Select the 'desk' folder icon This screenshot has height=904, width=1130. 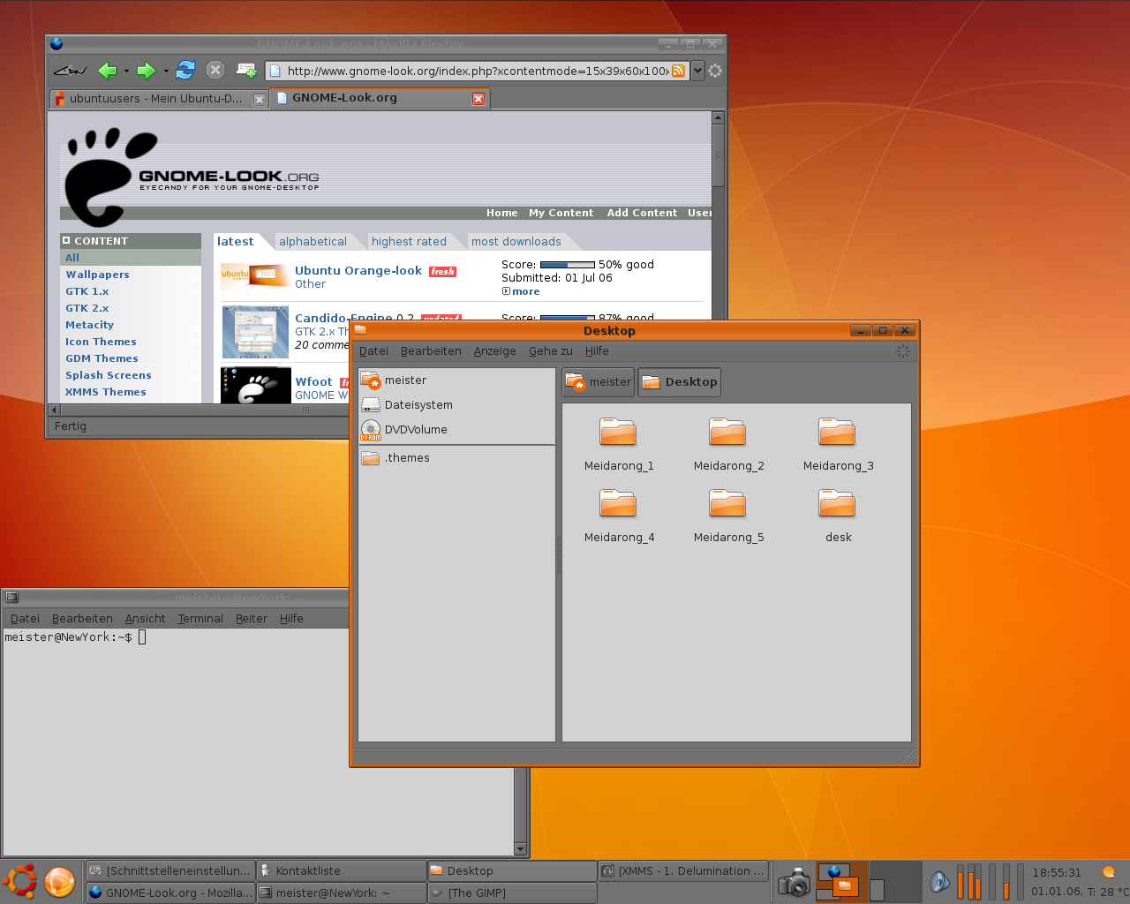click(x=837, y=503)
